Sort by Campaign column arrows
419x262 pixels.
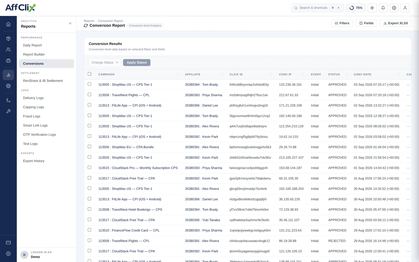pos(178,74)
